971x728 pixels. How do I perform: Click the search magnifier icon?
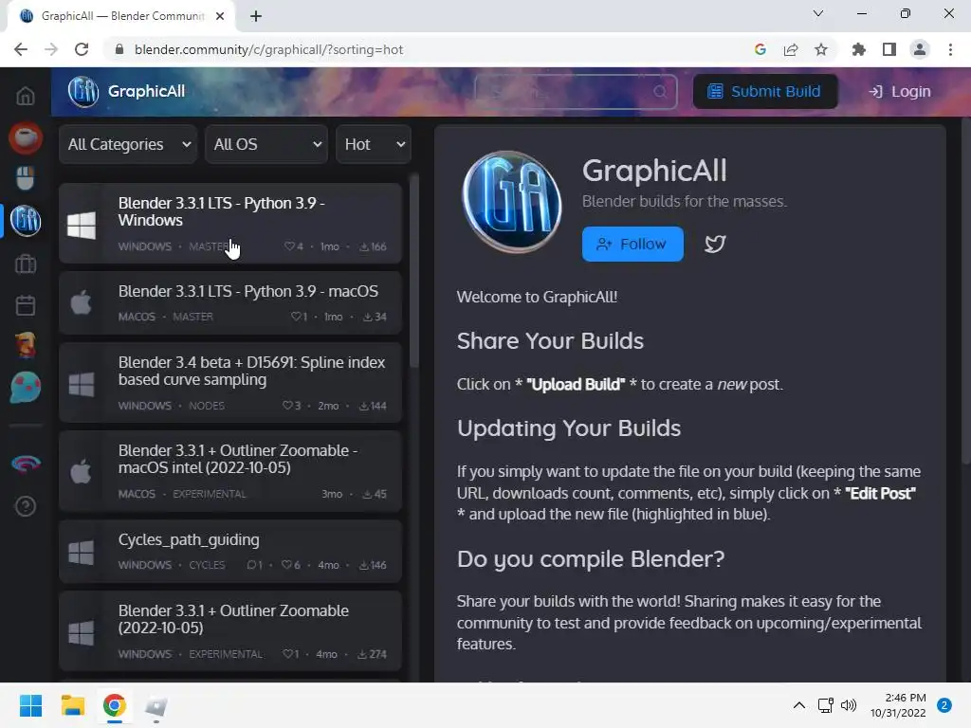tap(660, 92)
